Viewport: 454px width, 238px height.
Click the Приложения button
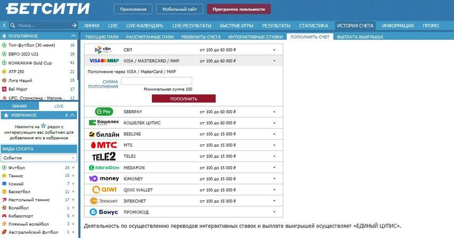point(133,9)
